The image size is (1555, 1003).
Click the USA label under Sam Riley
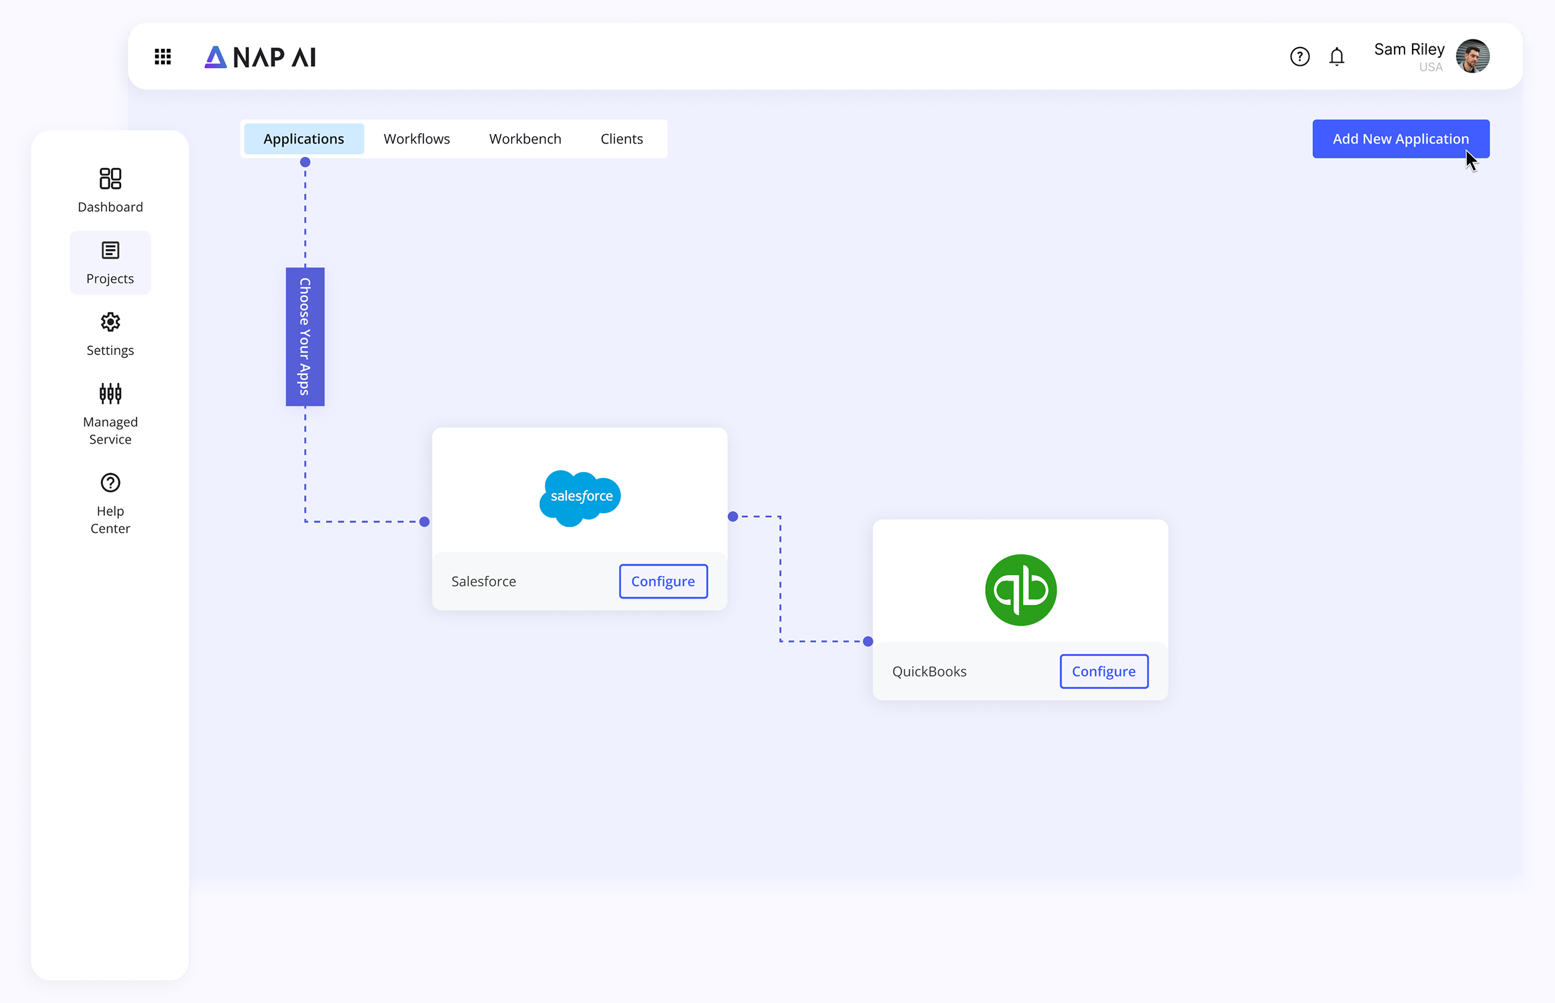pos(1431,67)
